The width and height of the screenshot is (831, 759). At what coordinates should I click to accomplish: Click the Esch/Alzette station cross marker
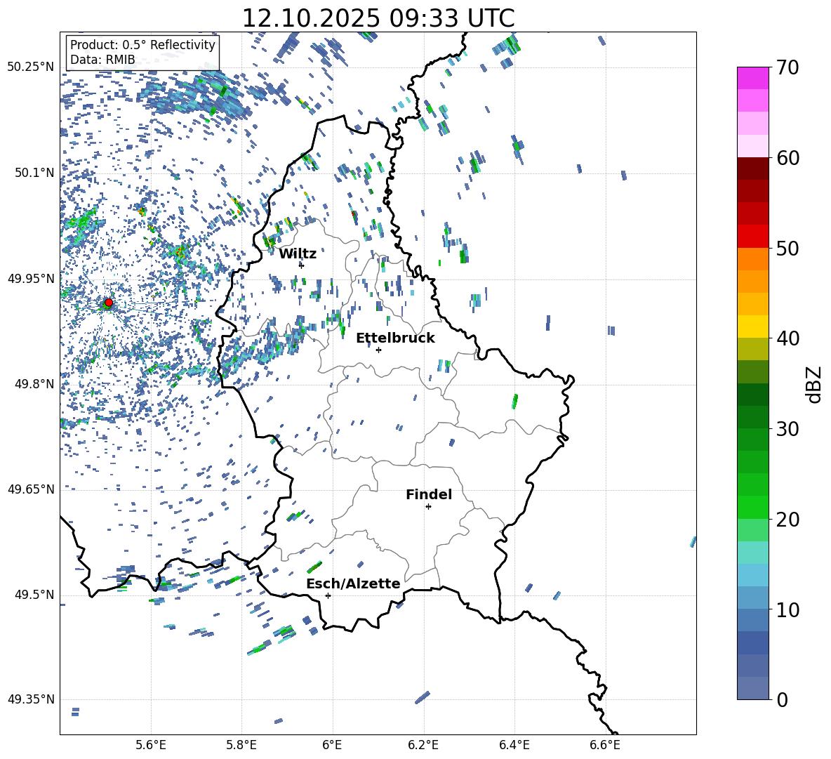coord(328,595)
